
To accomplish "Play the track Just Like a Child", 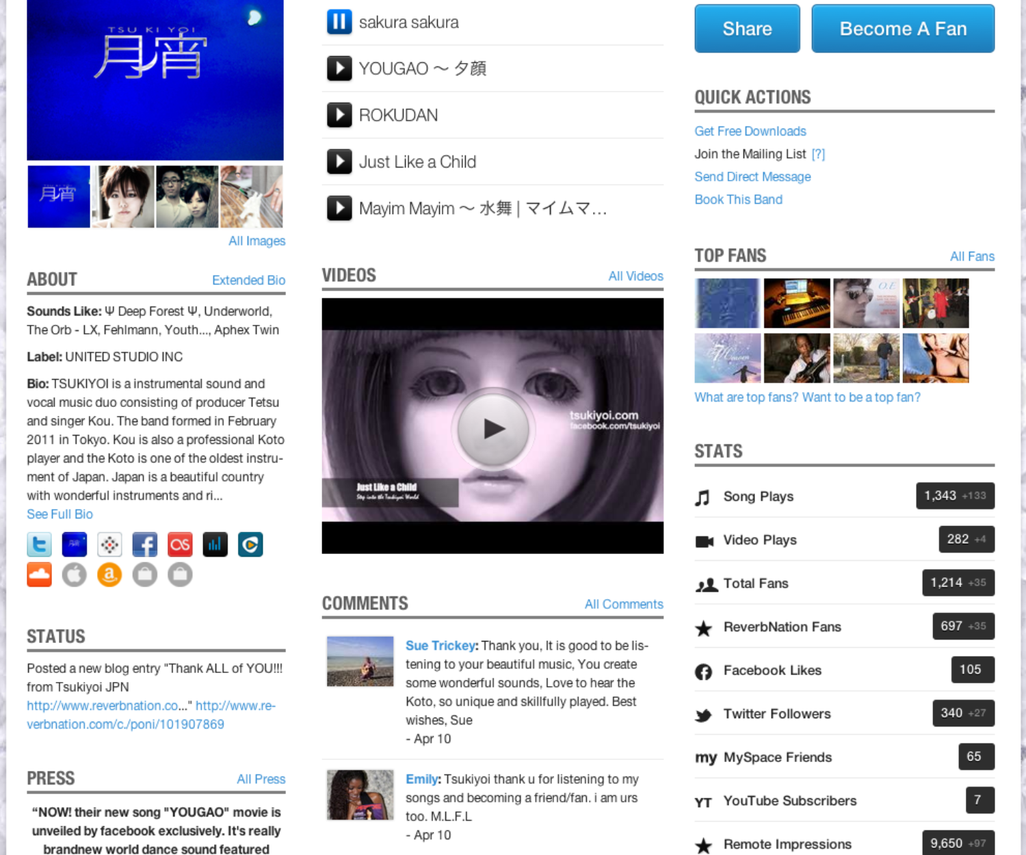I will 339,161.
